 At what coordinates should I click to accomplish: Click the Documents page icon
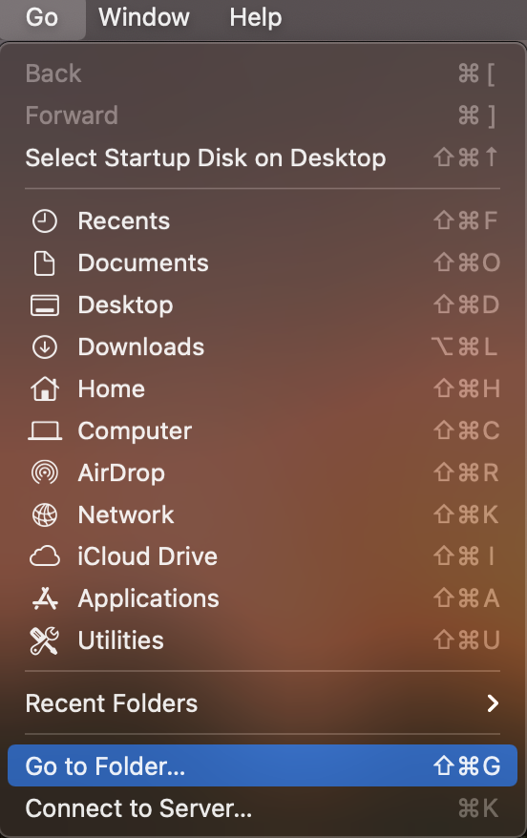click(x=44, y=262)
